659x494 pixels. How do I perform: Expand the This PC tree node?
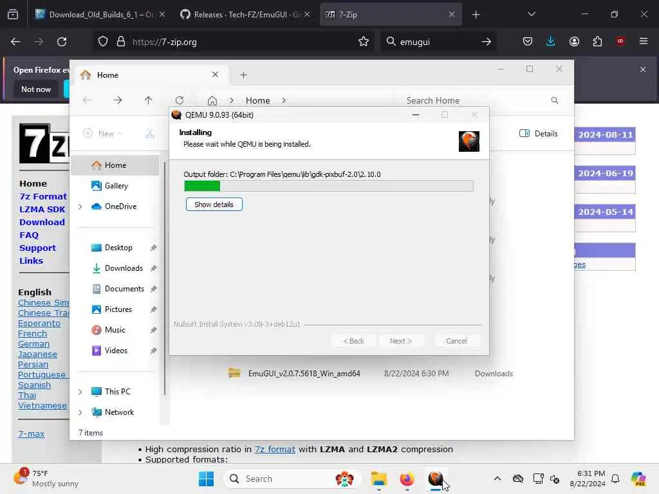tap(80, 392)
